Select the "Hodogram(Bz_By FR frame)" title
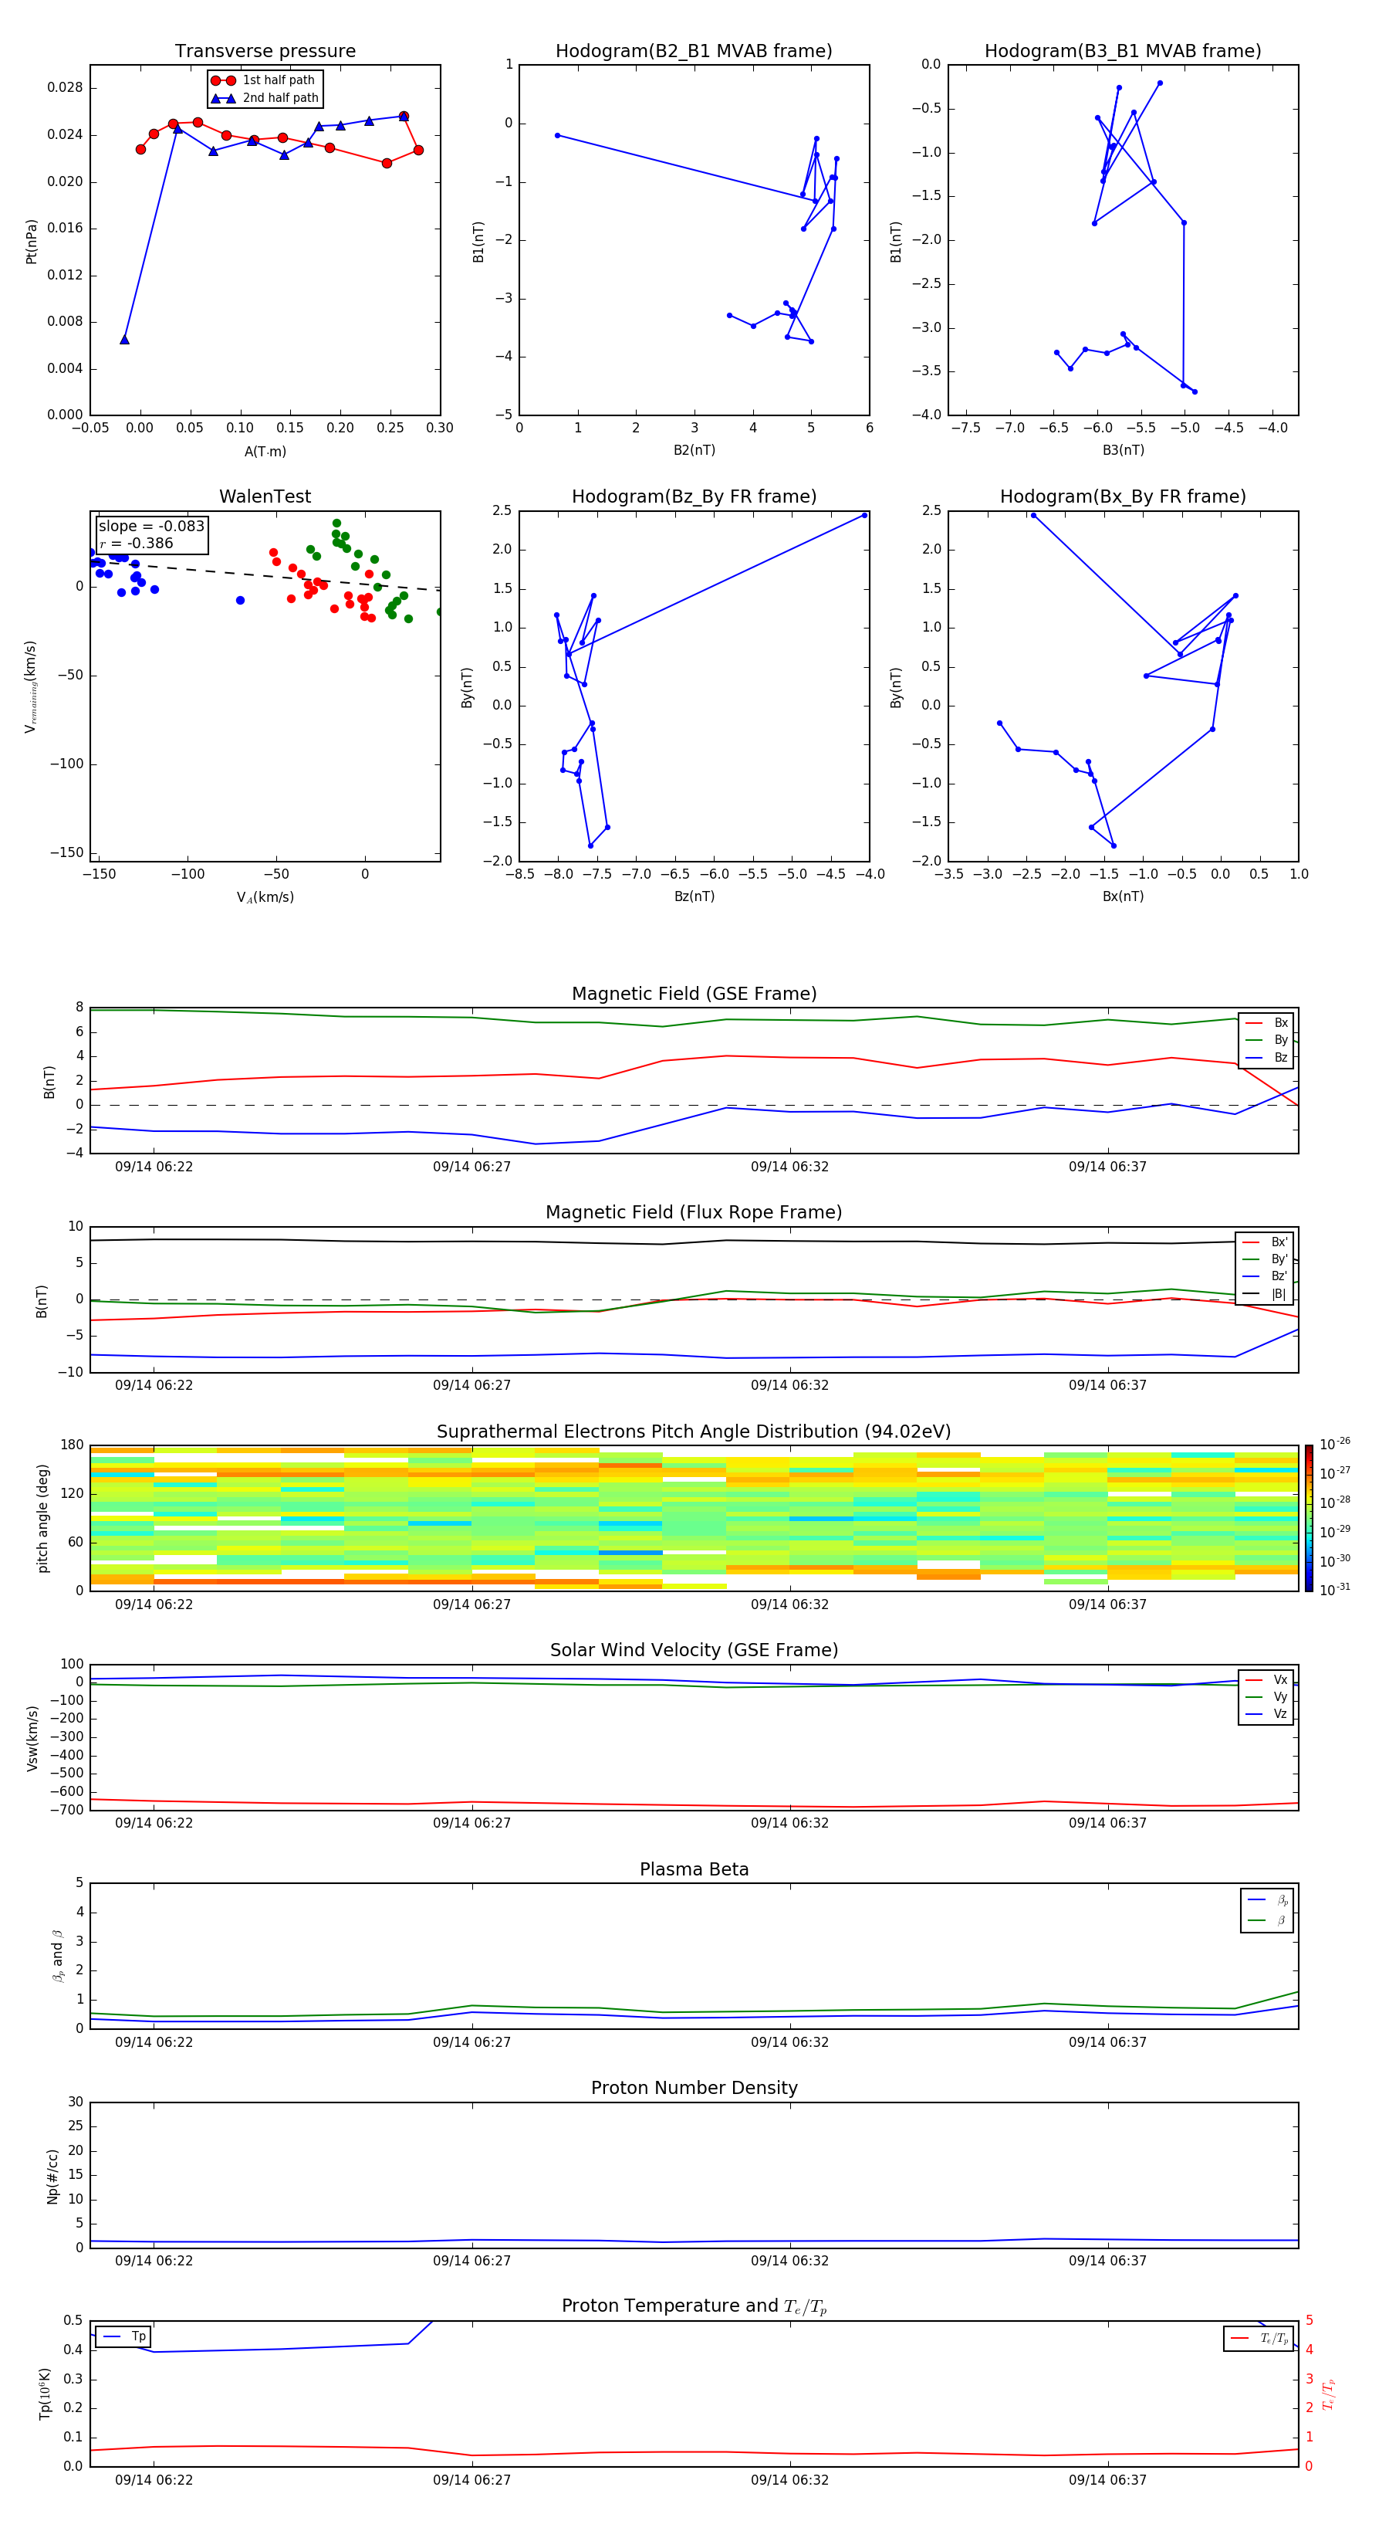Image resolution: width=1389 pixels, height=2548 pixels. 694,496
